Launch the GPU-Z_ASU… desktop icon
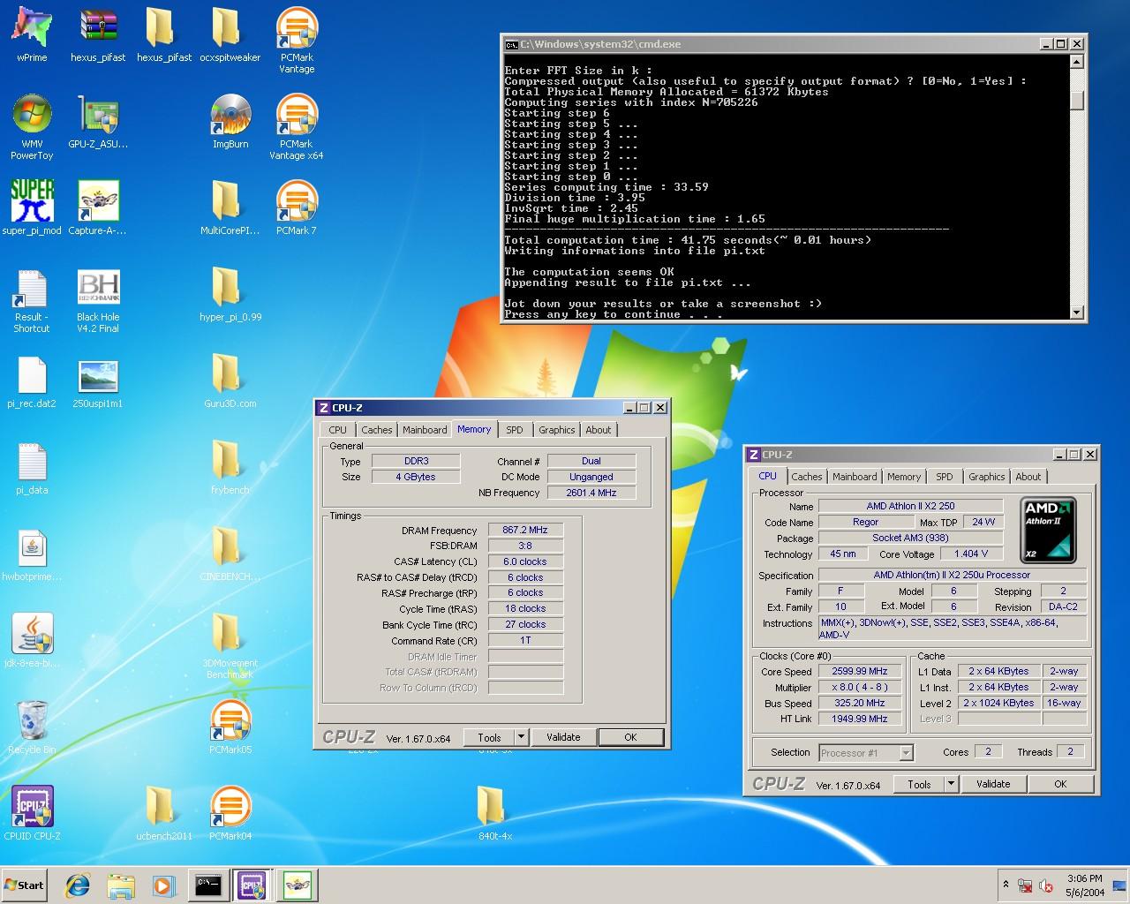 (98, 121)
